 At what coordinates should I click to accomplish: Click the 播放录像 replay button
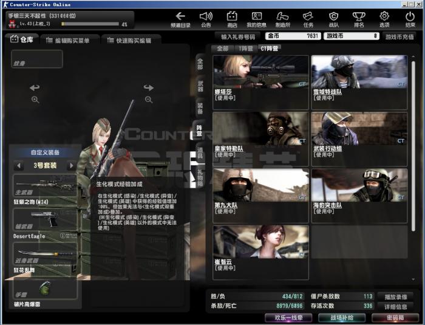coord(395,297)
